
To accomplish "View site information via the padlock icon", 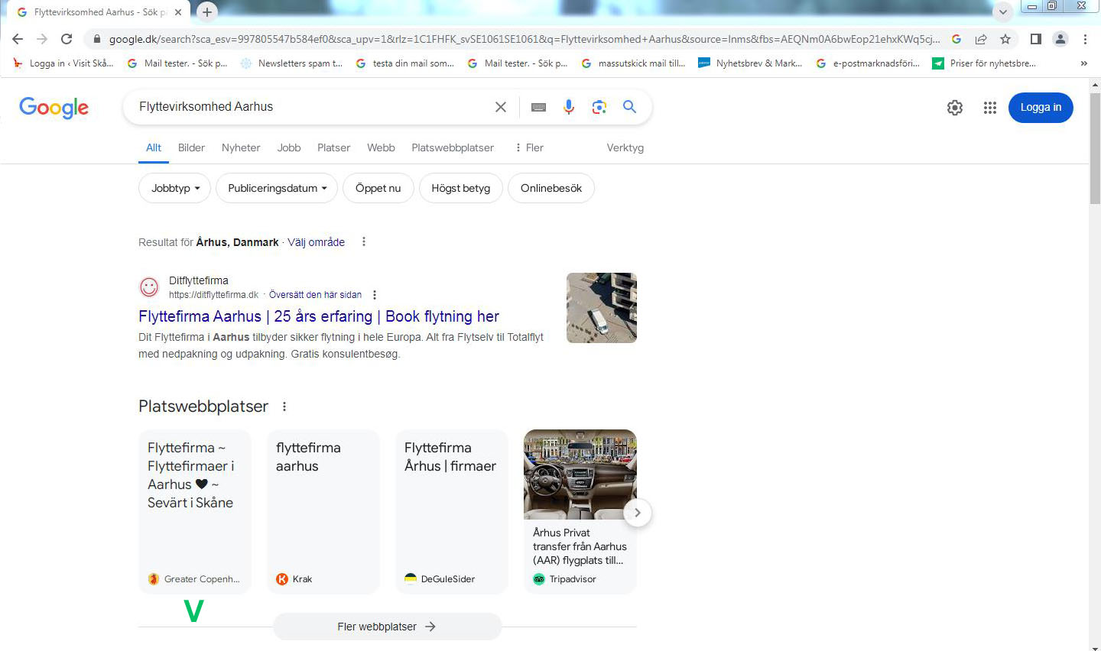I will (97, 39).
